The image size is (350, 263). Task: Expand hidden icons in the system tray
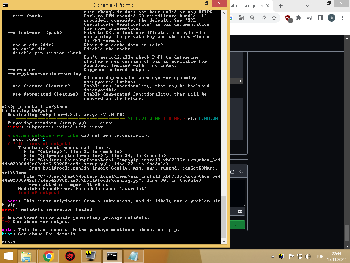(x=273, y=256)
